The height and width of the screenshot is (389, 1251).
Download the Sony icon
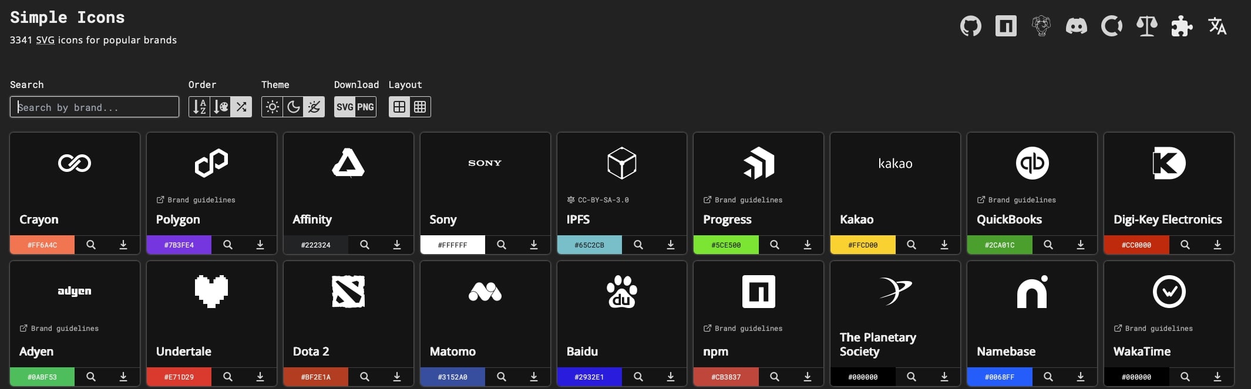point(534,245)
